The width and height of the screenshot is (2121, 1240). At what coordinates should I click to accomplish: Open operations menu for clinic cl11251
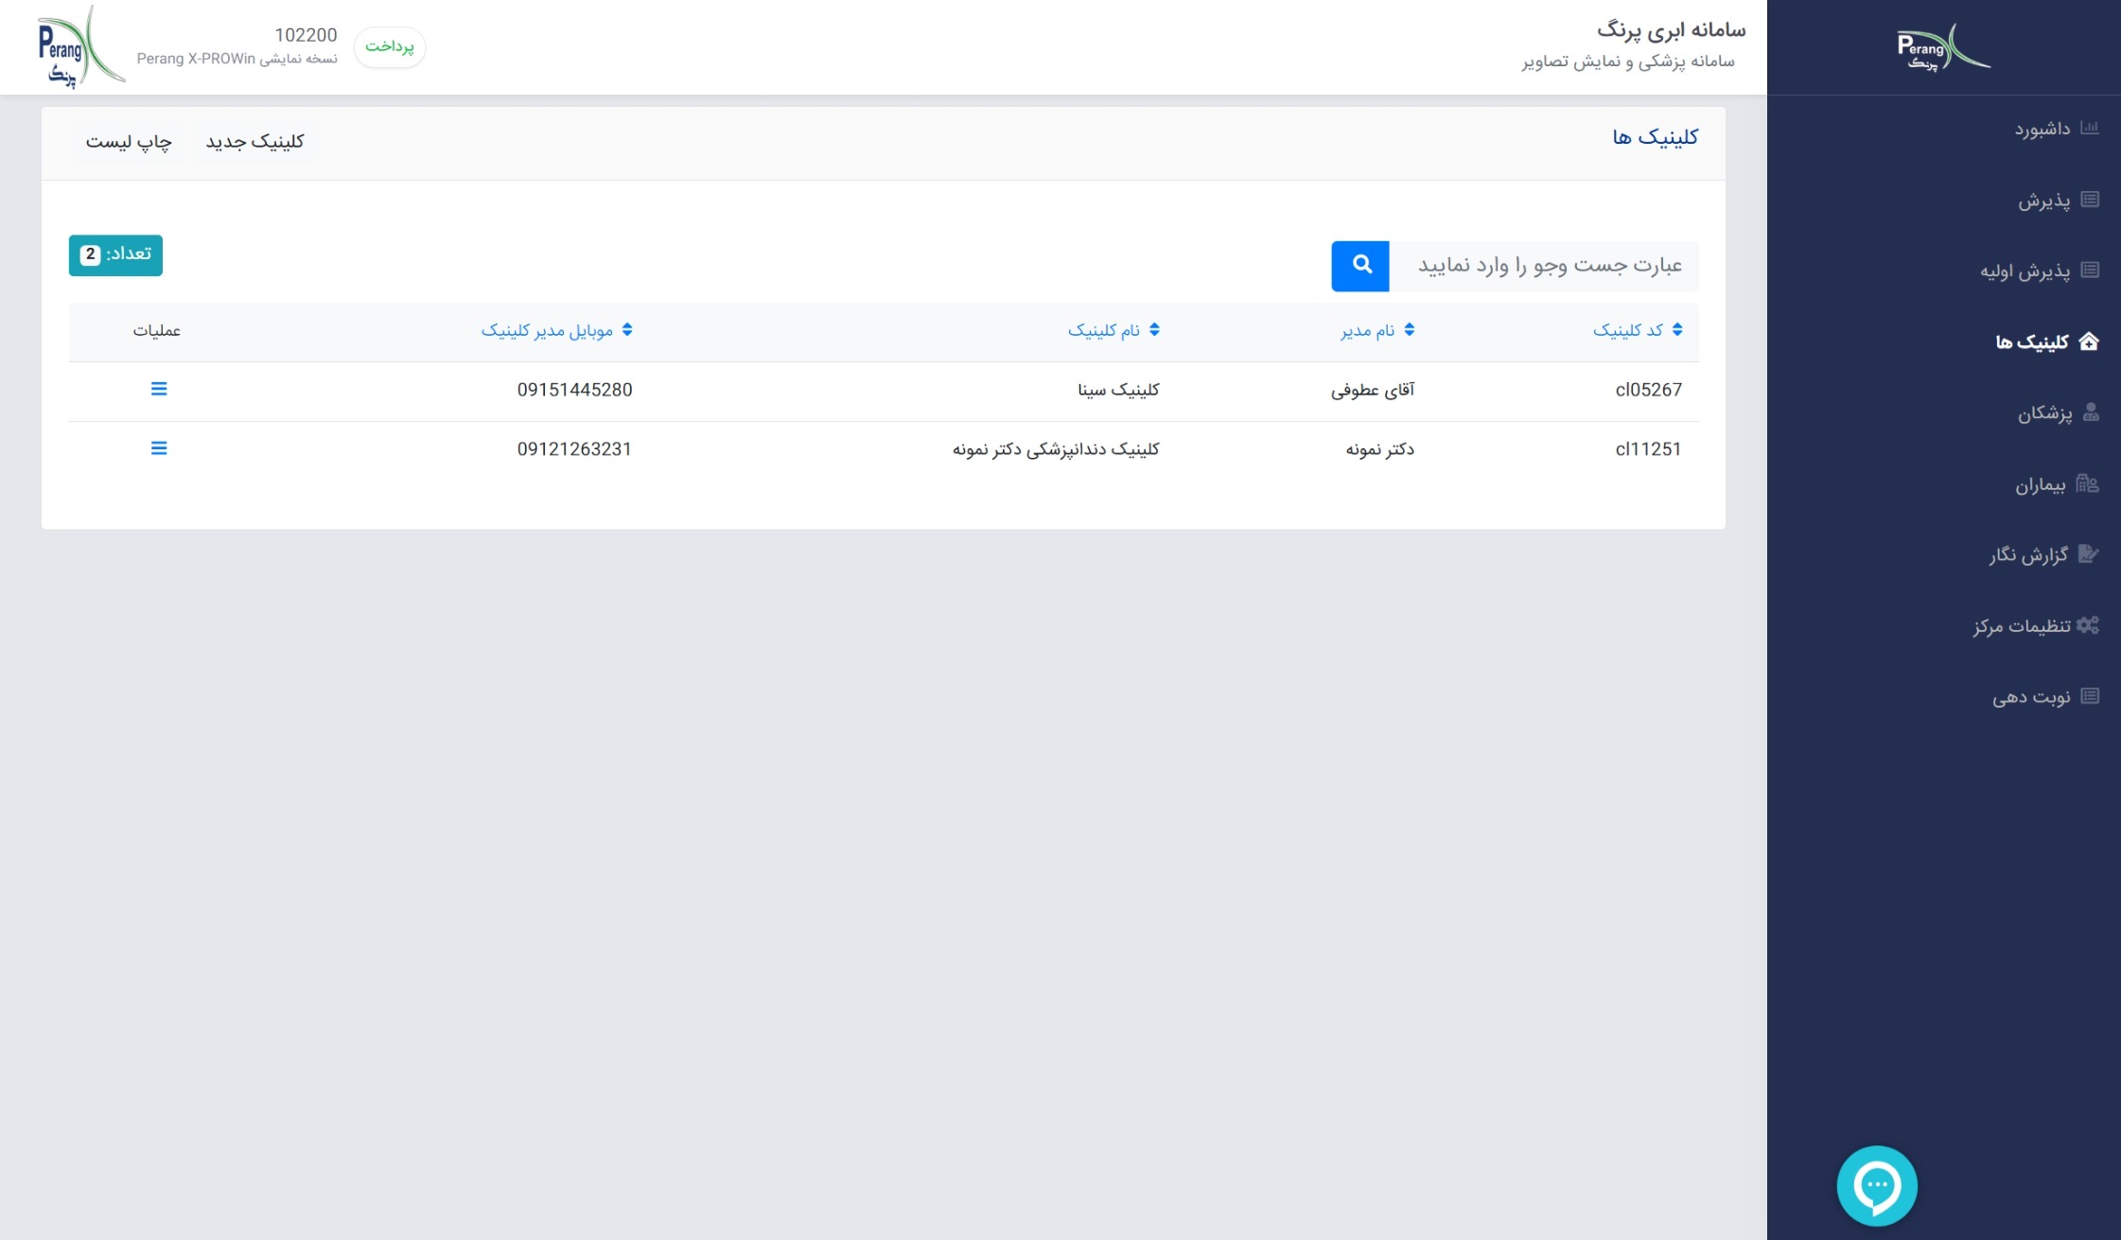tap(159, 448)
